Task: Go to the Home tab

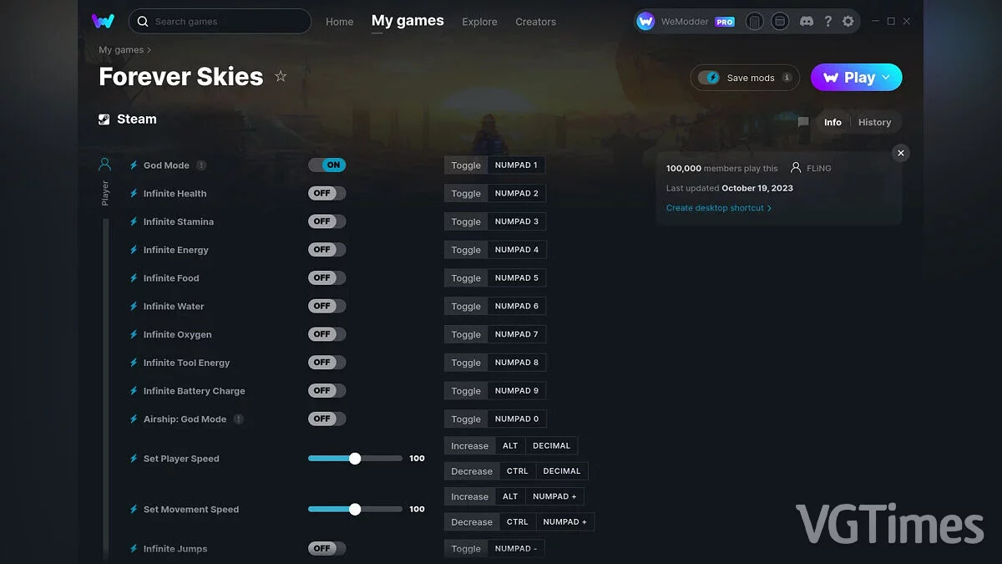Action: [x=339, y=22]
